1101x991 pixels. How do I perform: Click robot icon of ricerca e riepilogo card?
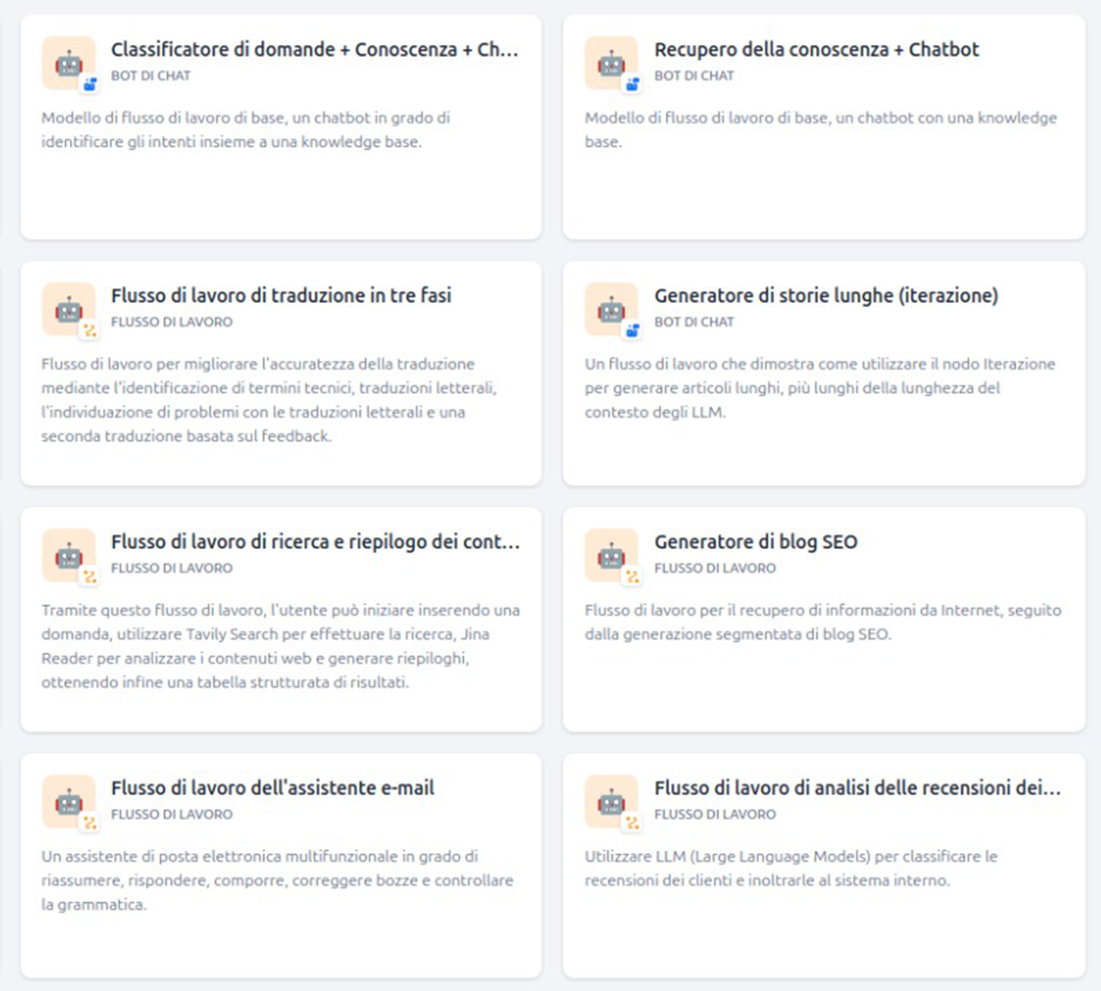tap(69, 555)
